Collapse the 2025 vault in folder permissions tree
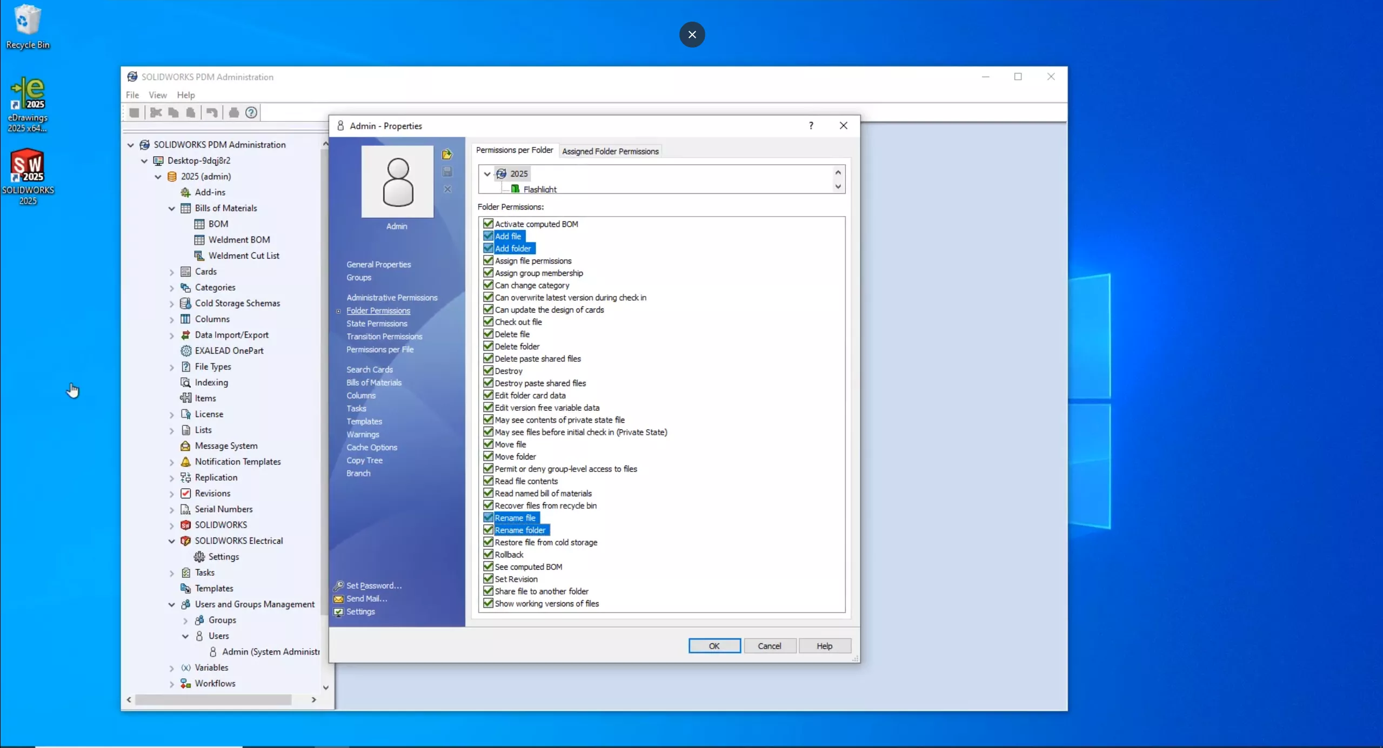Screen dimensions: 1383x748 (487, 174)
